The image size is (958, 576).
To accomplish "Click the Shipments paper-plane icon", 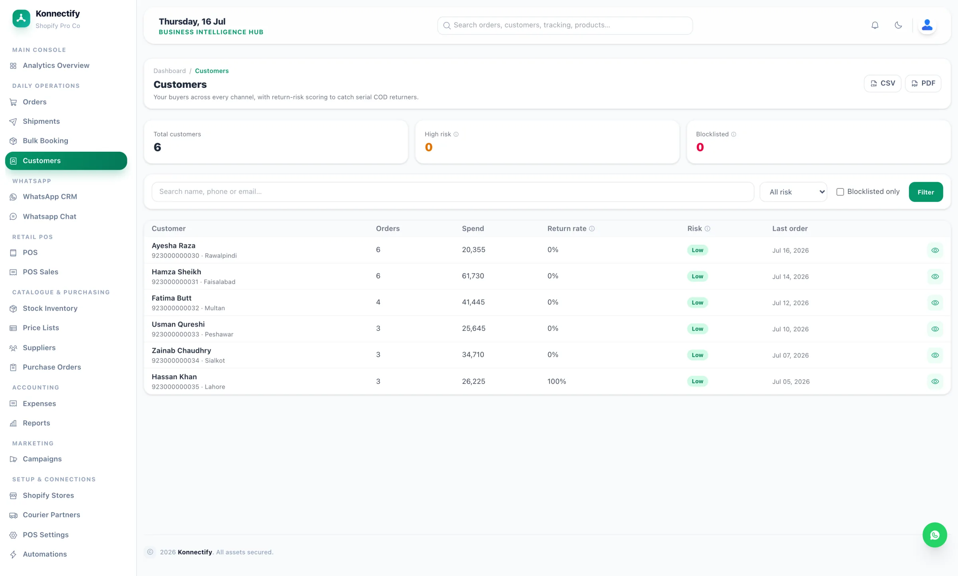I will coord(13,122).
